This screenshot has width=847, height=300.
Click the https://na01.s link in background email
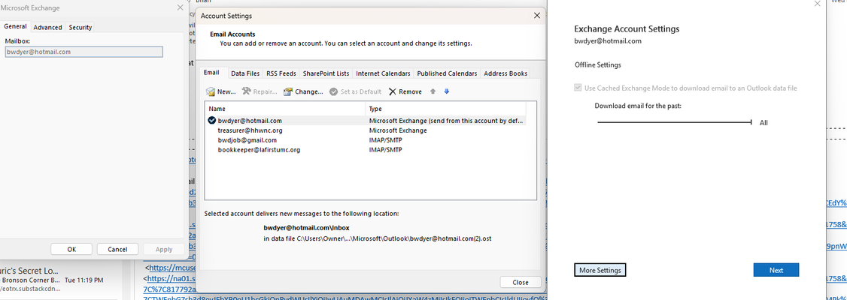click(x=171, y=278)
